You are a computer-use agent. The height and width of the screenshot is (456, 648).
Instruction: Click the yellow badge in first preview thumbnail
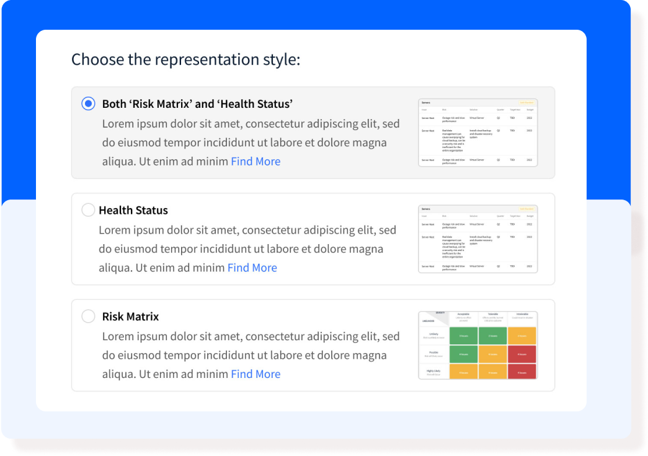click(x=526, y=102)
